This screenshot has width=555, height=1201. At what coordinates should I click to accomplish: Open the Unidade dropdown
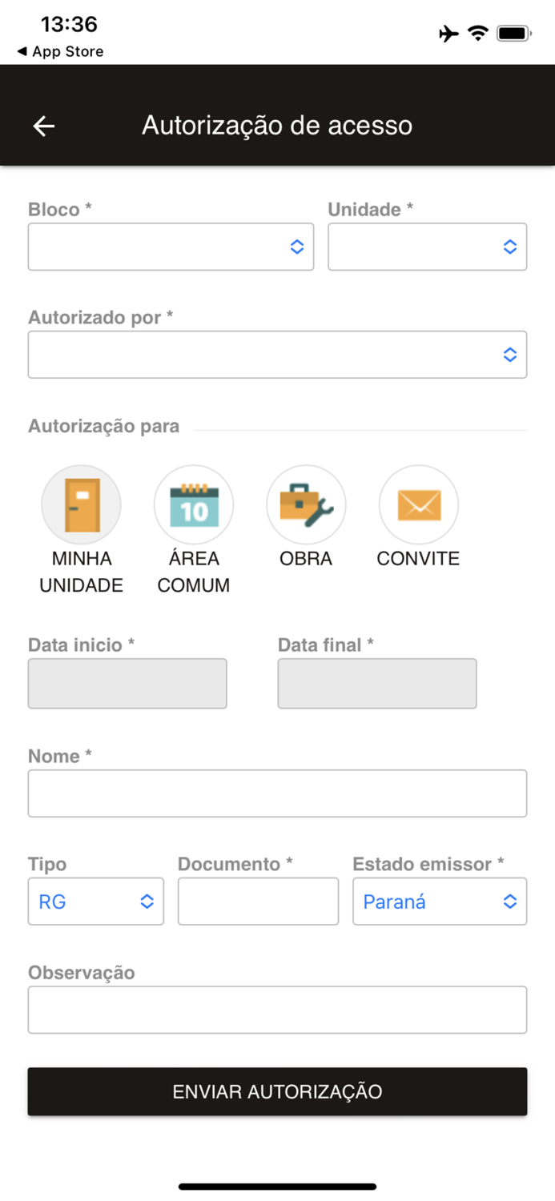click(x=427, y=247)
